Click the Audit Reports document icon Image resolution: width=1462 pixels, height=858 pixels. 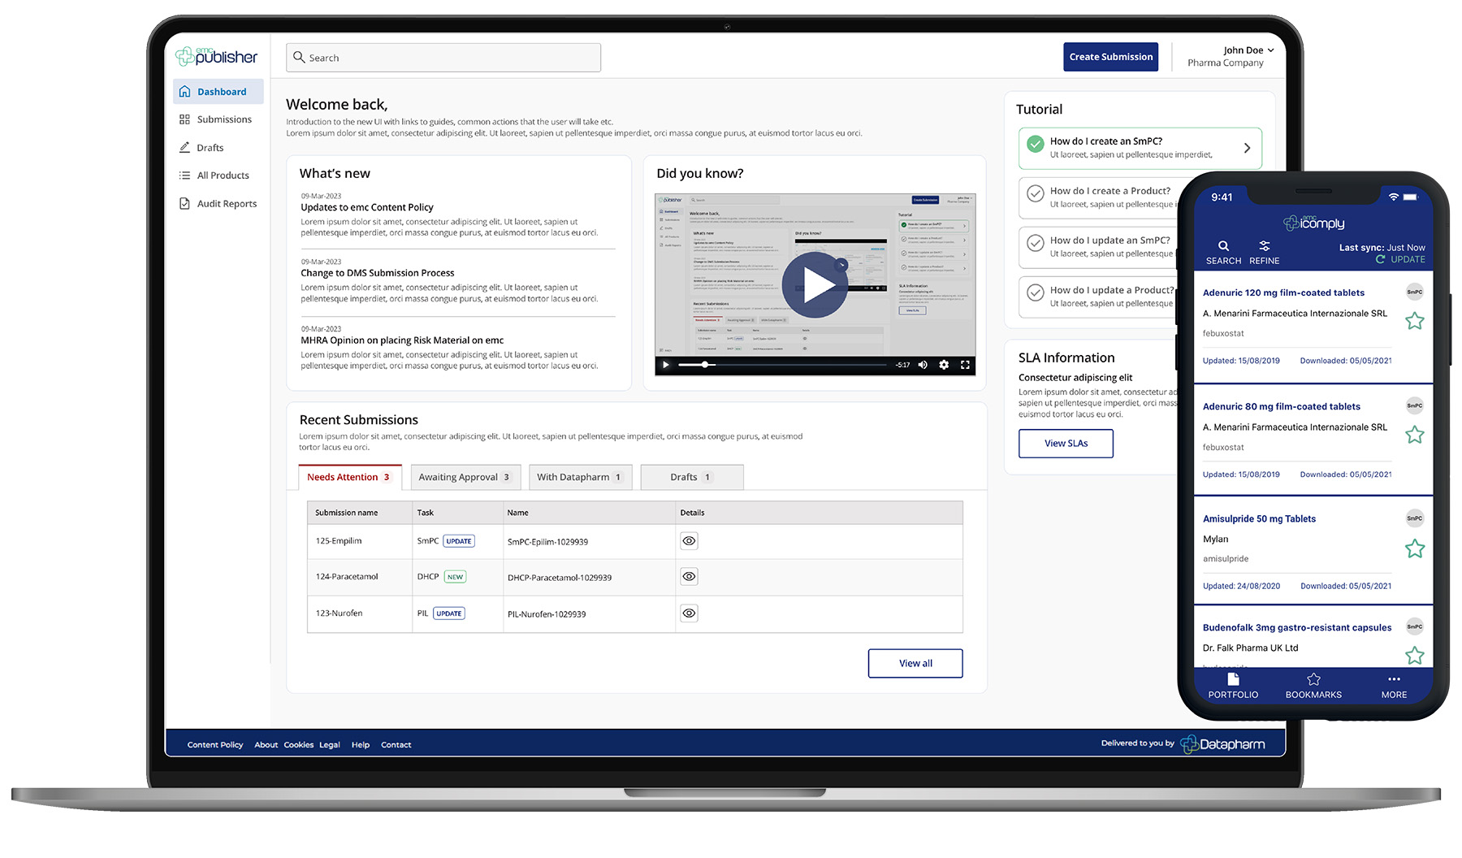184,204
